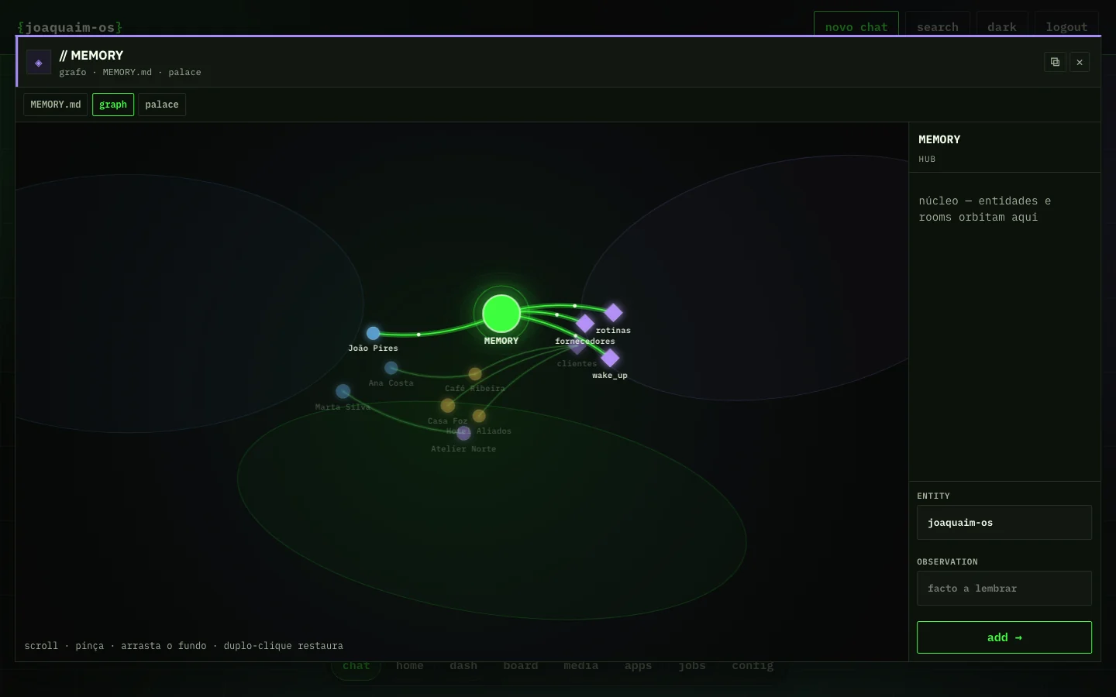Select the Casa Foz node

447,405
